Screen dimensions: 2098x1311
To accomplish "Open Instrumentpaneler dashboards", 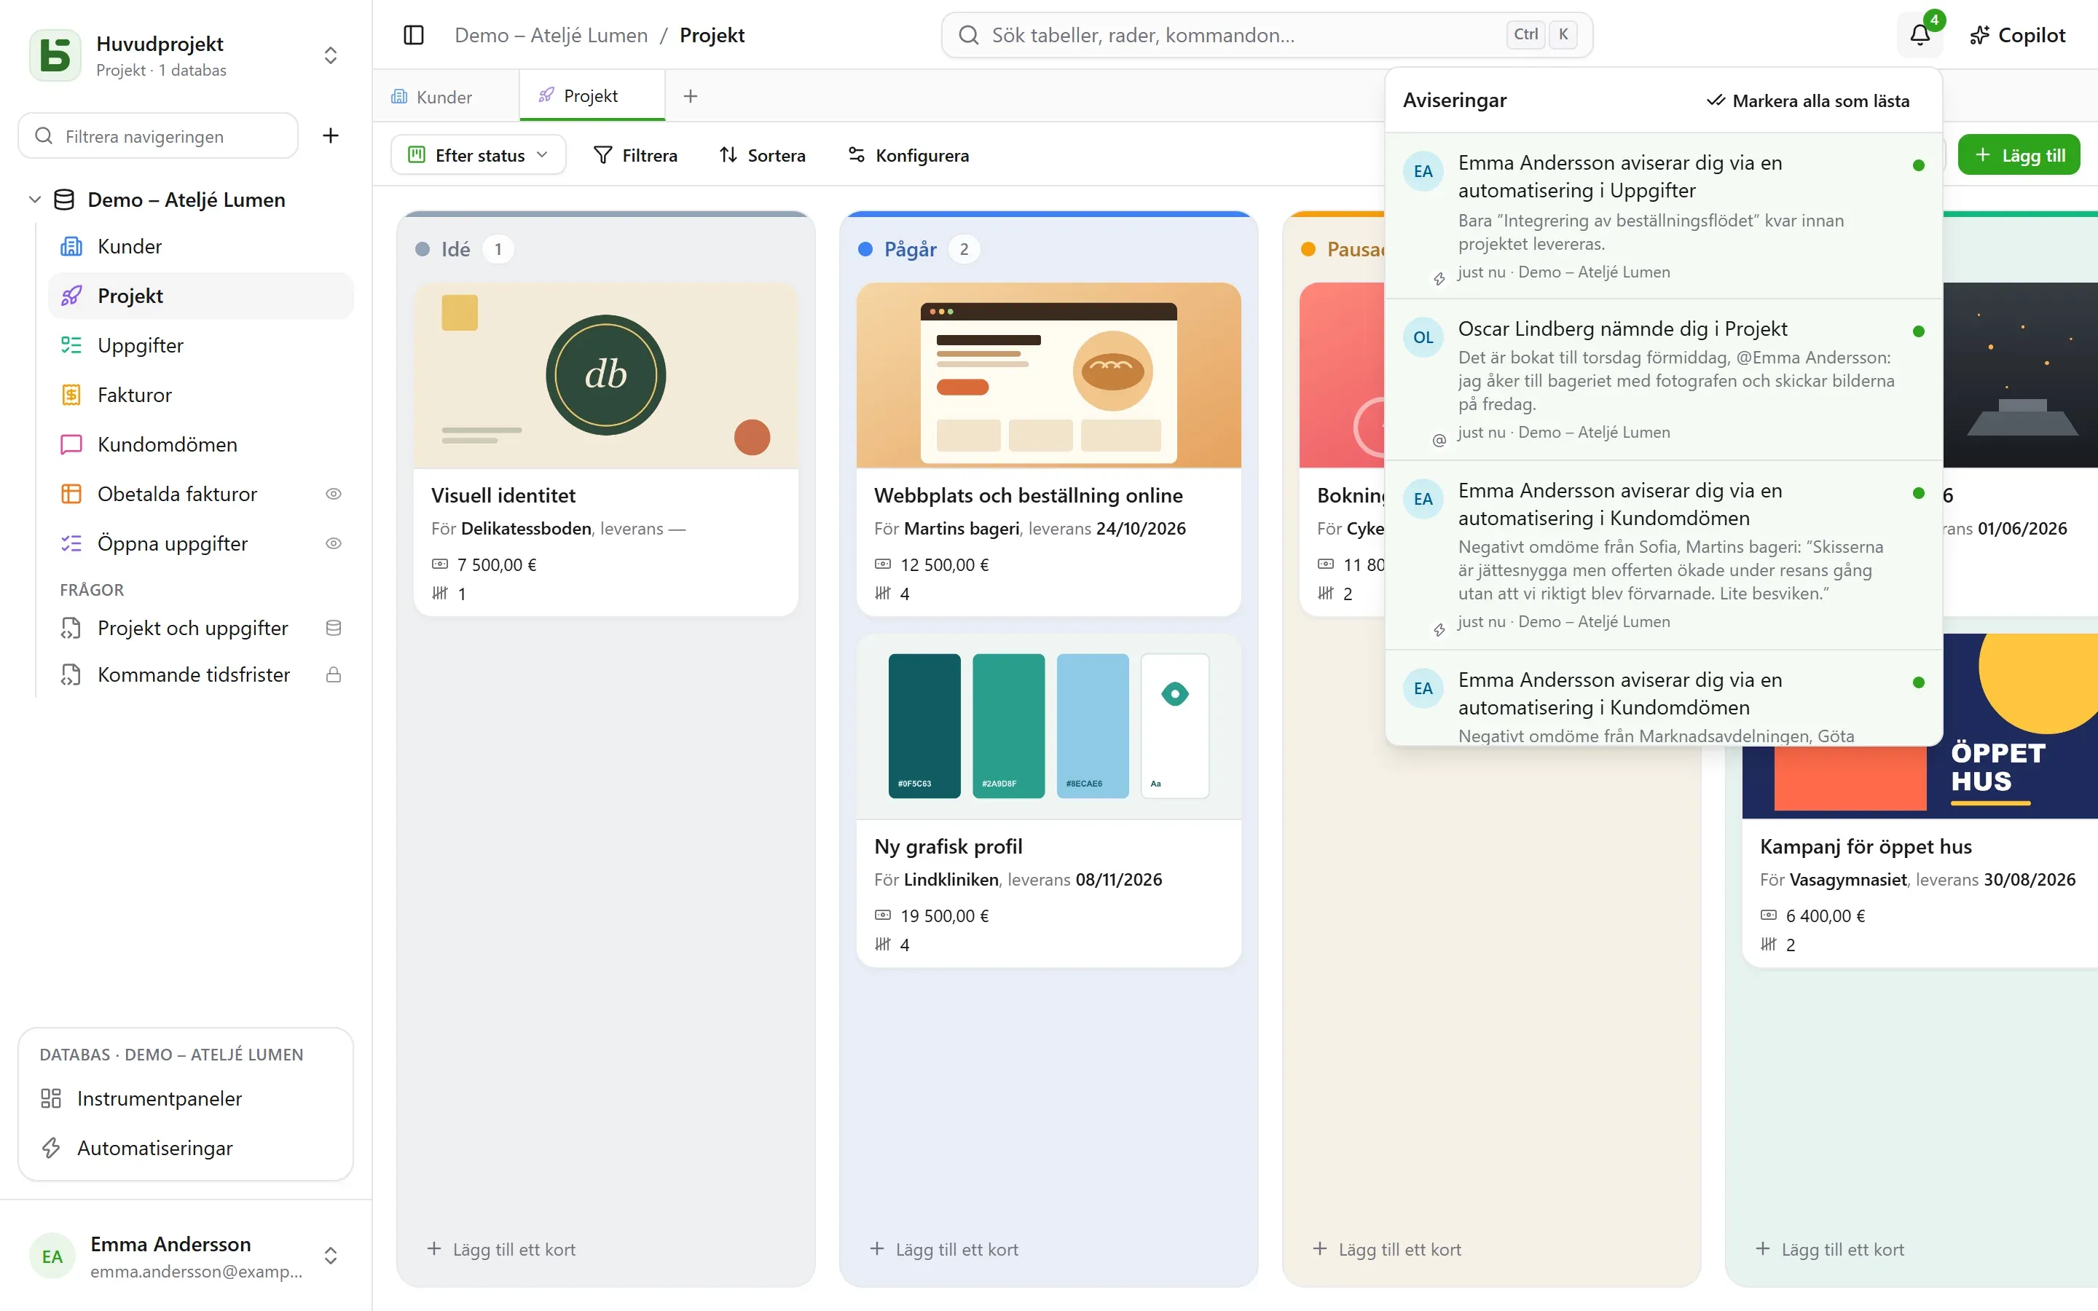I will 186,1098.
